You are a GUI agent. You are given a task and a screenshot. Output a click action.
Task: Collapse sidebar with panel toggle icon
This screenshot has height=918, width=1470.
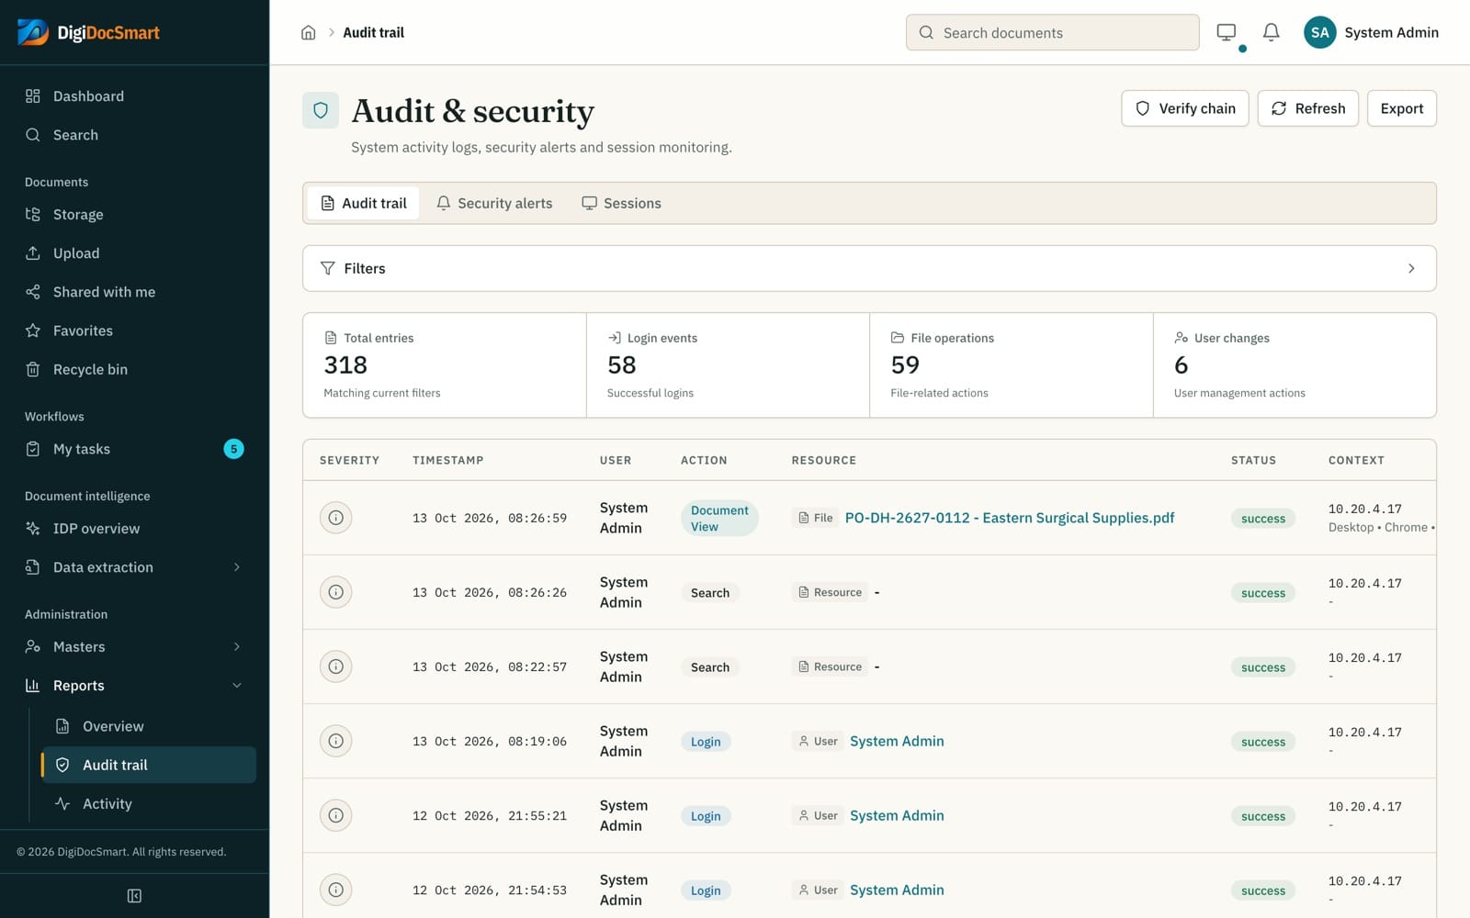click(134, 896)
